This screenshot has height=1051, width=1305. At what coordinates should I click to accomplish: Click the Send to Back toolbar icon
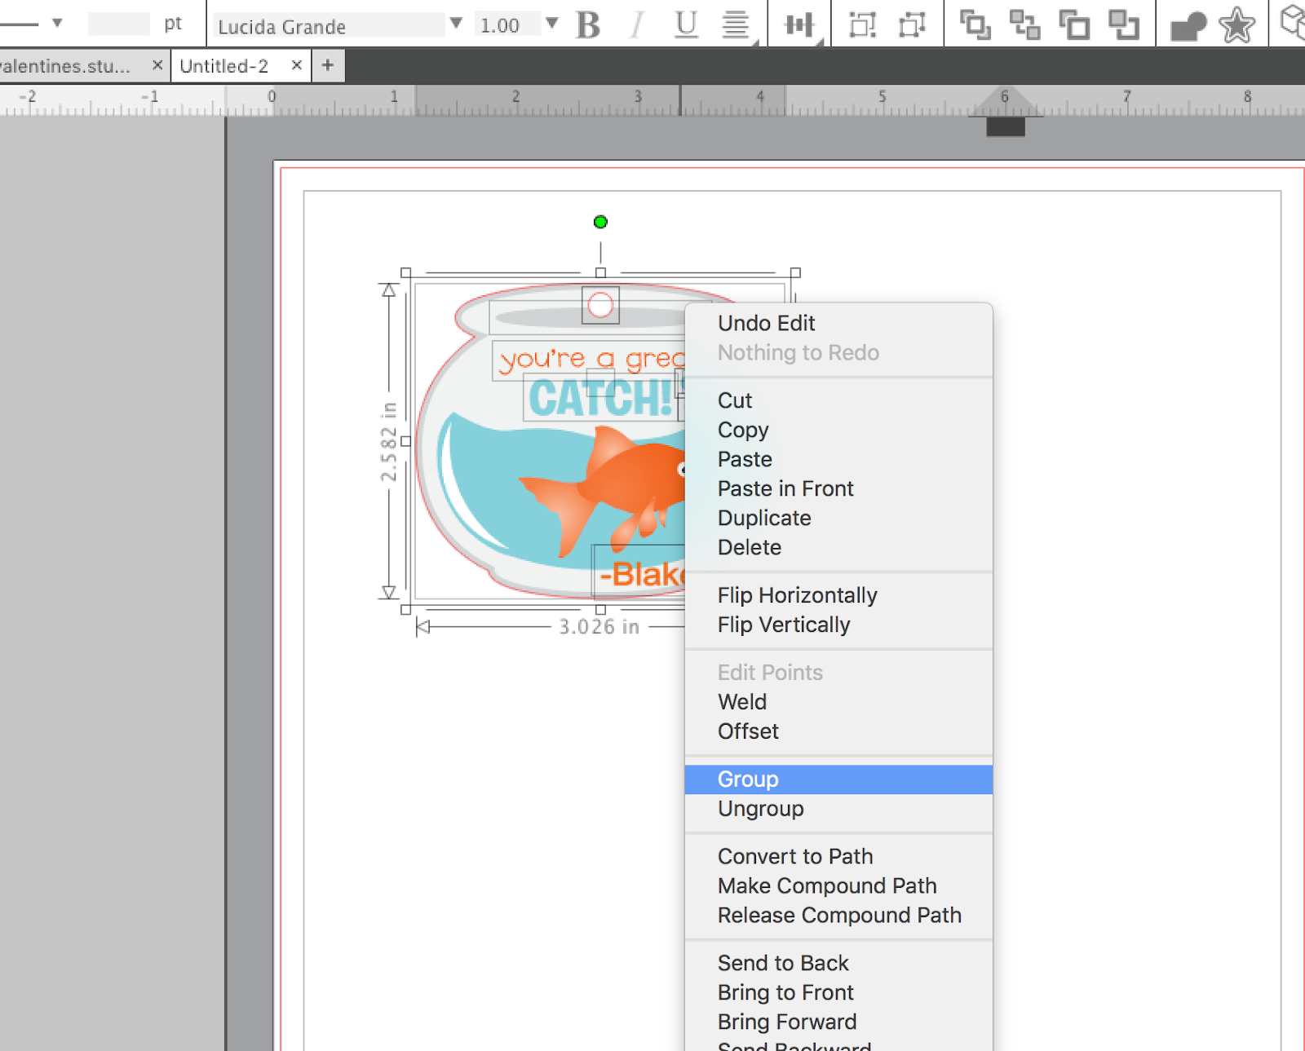point(1126,24)
